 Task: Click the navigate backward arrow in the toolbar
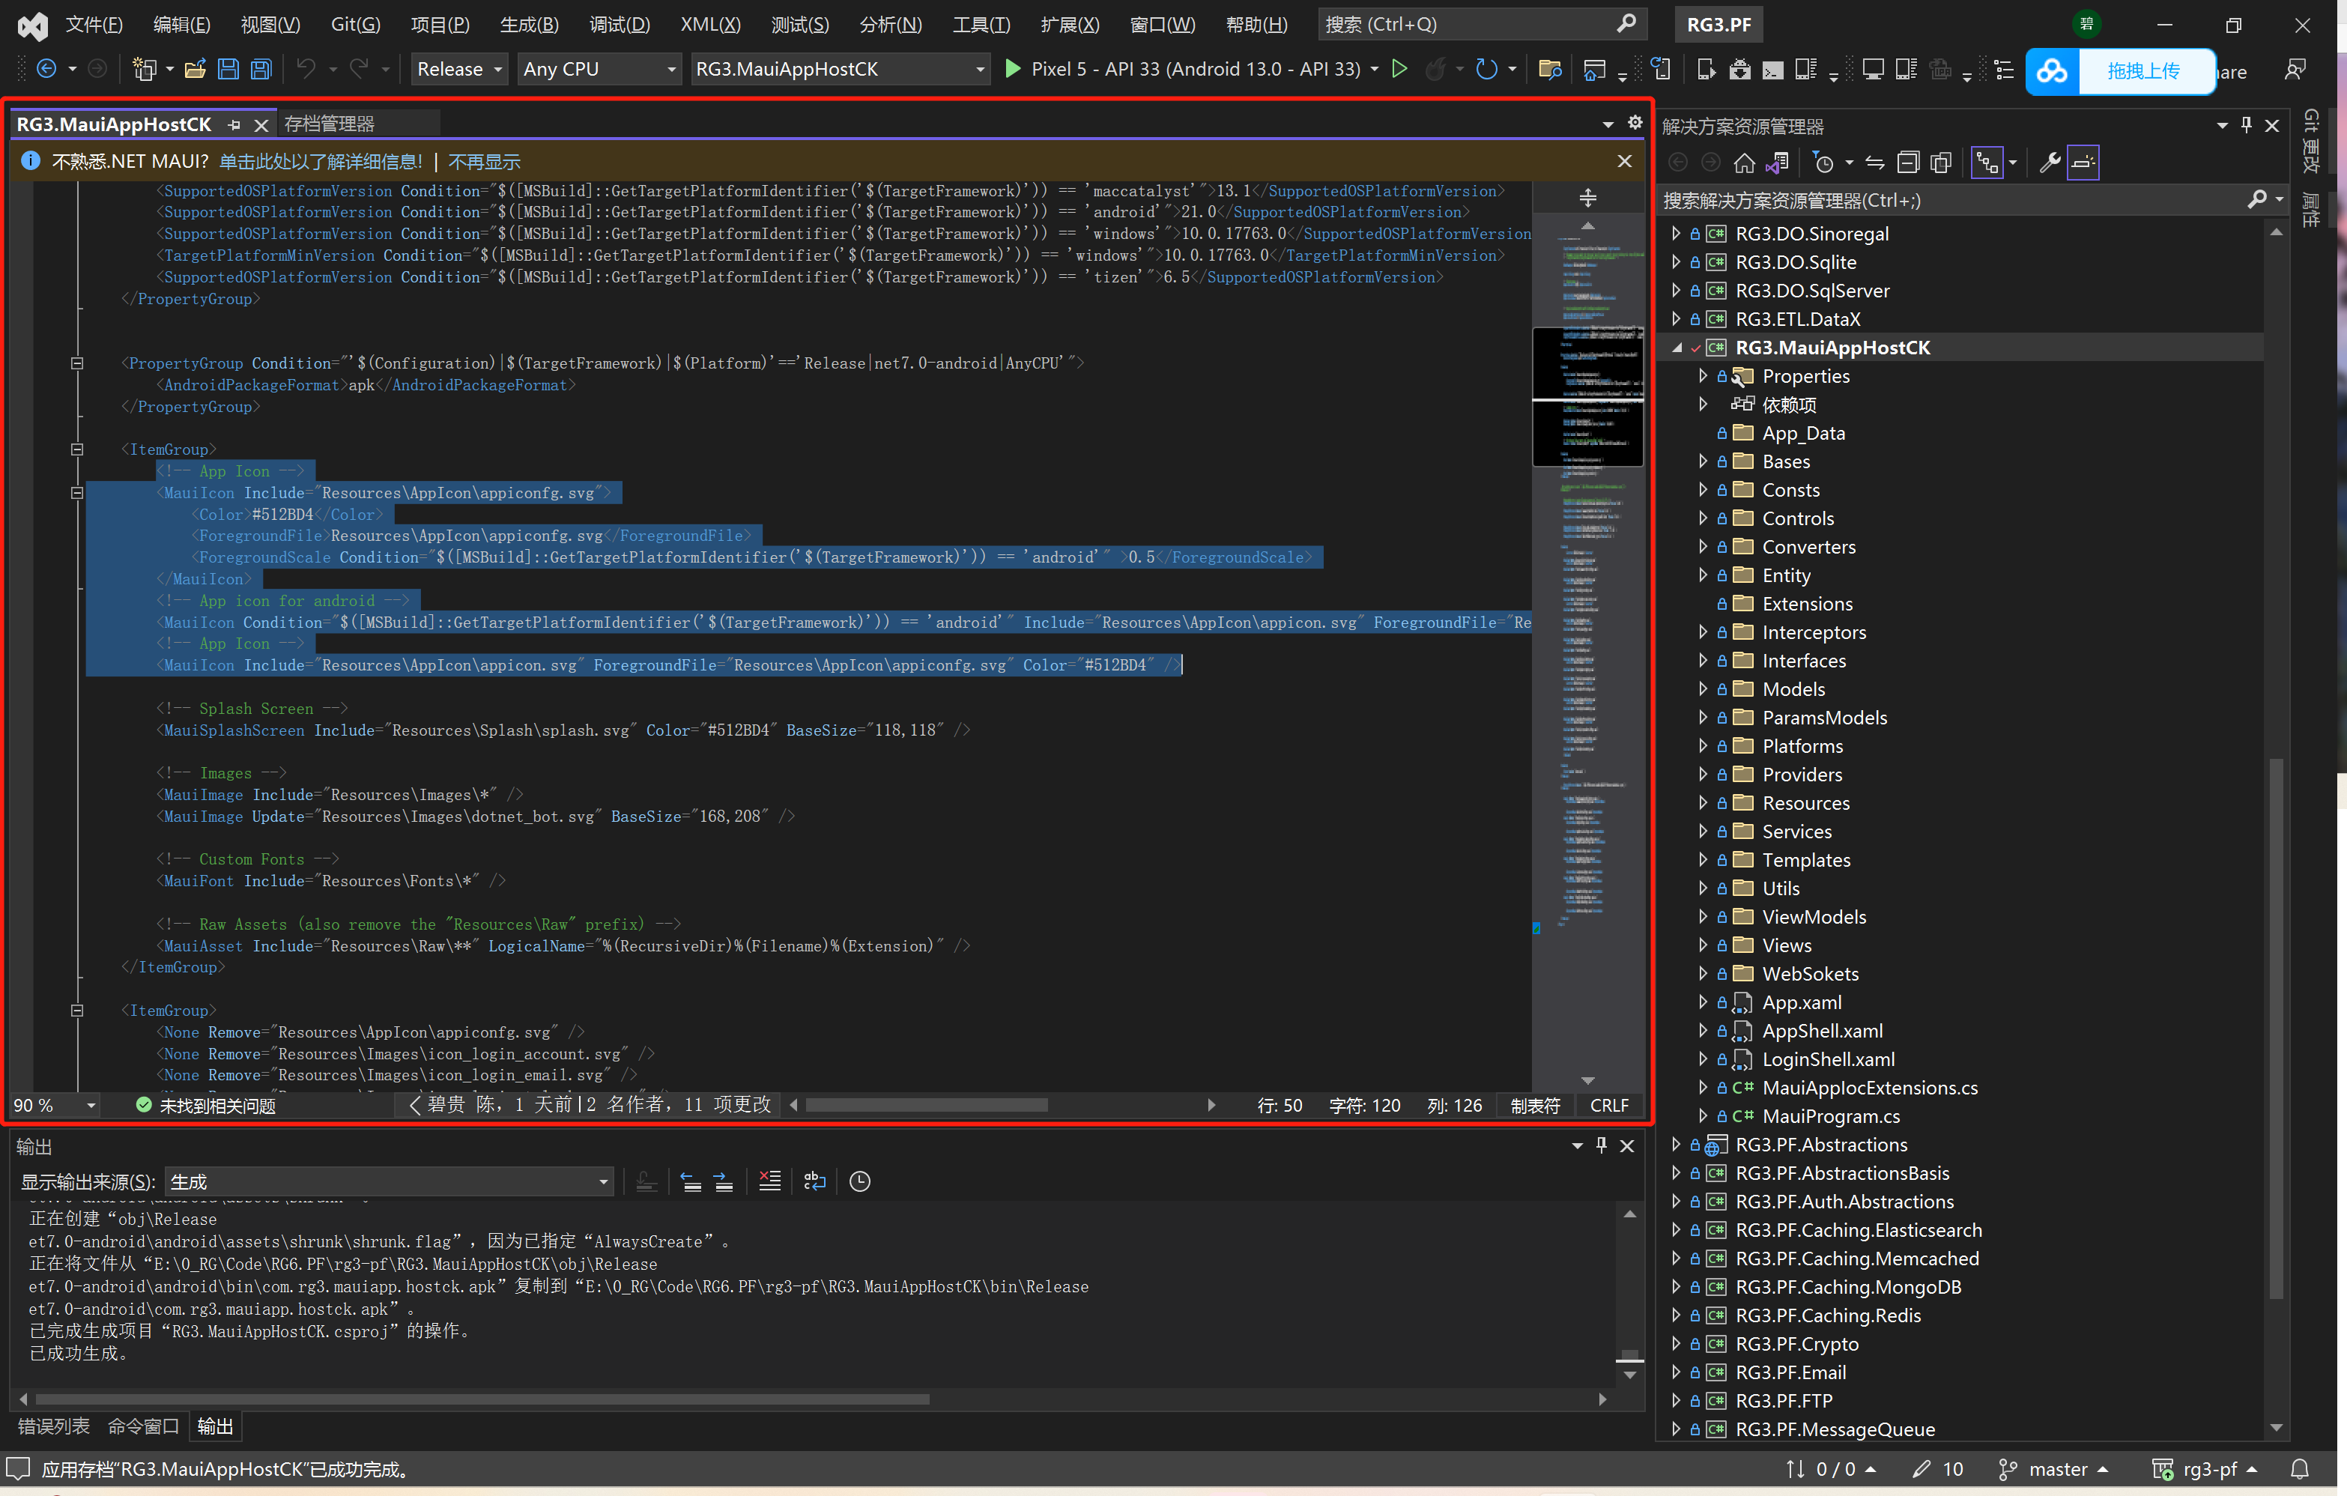[x=45, y=69]
